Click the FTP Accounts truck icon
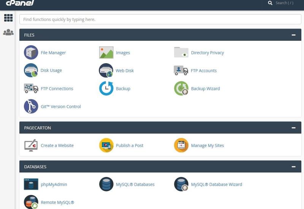This screenshot has height=209, width=304. pos(181,70)
